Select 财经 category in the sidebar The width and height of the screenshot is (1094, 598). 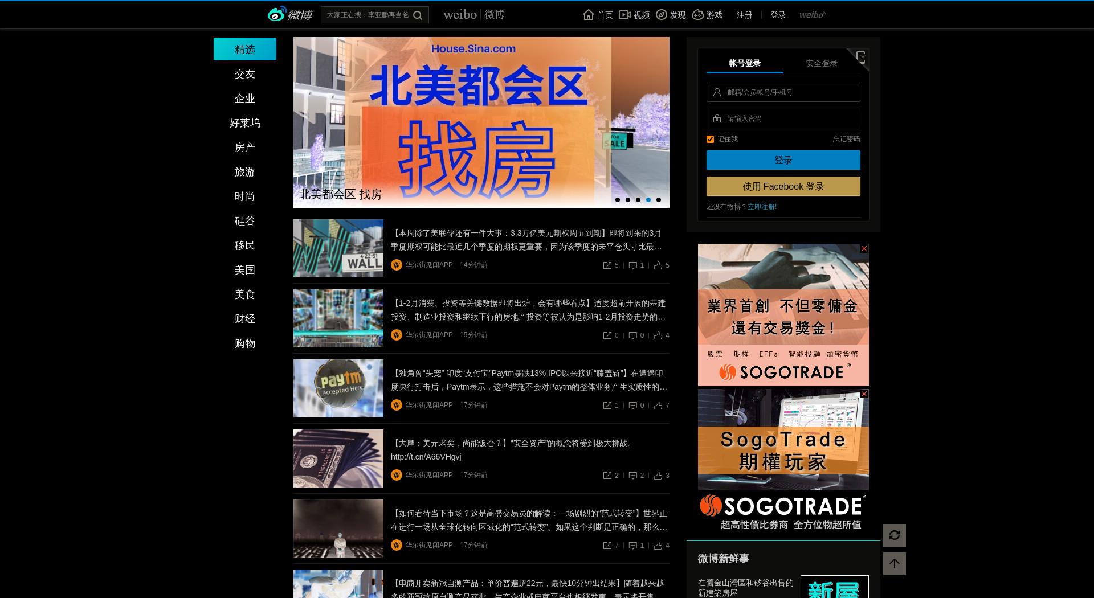(245, 319)
